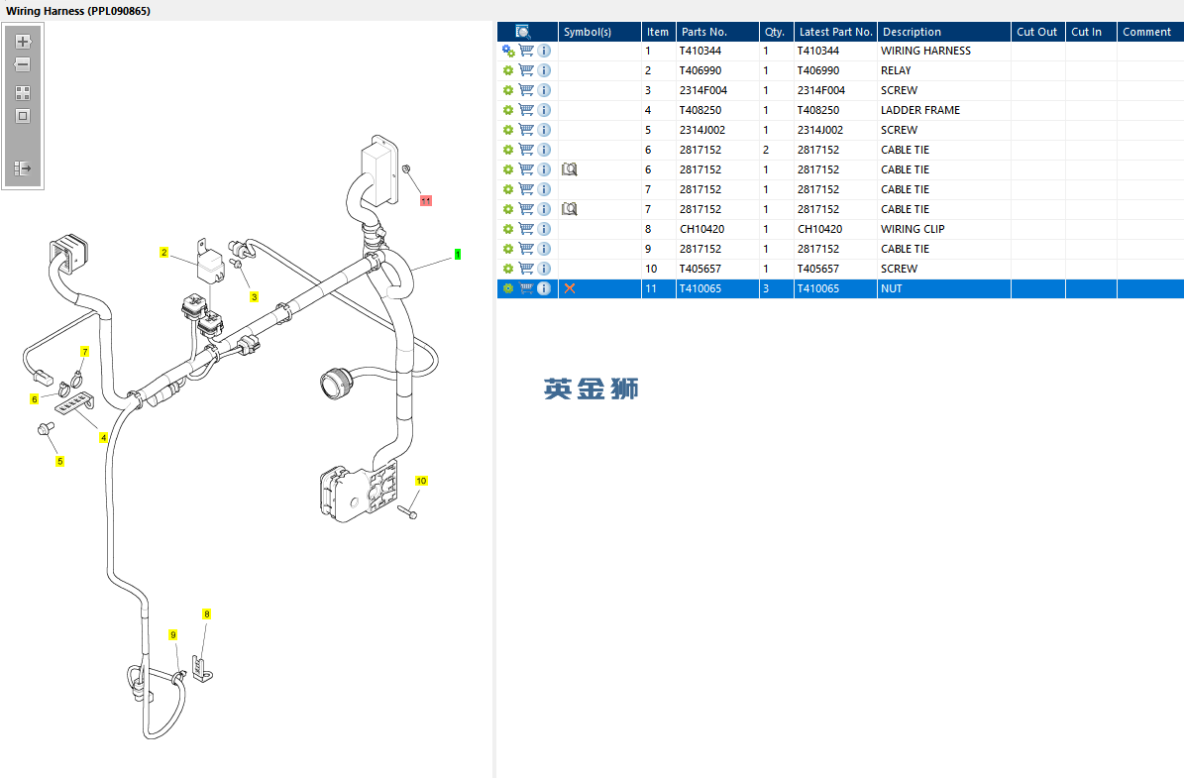Click the zoom out minus icon
The width and height of the screenshot is (1184, 778).
pos(23,65)
